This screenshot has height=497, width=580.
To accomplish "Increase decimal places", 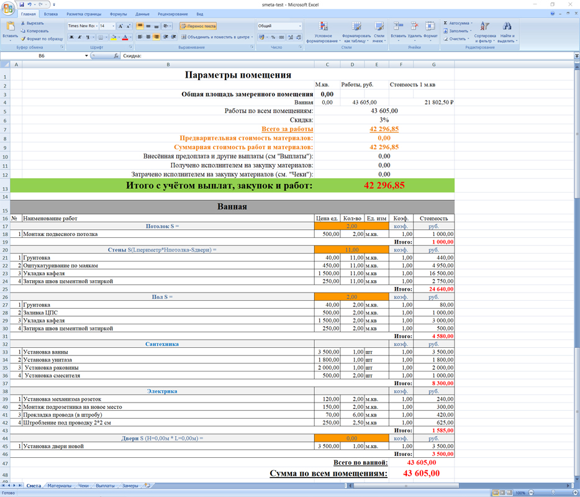I will click(x=291, y=37).
